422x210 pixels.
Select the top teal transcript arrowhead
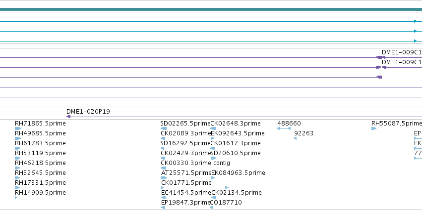(x=415, y=21)
